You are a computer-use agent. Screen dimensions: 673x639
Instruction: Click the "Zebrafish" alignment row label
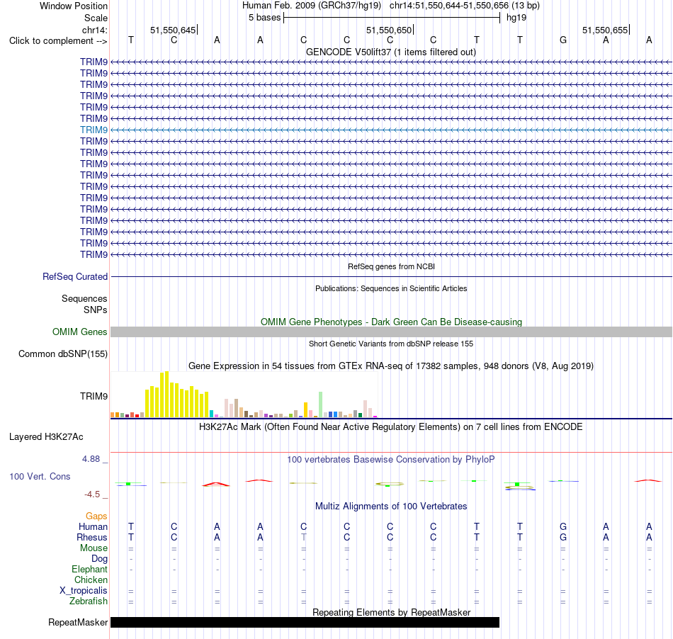(x=89, y=601)
